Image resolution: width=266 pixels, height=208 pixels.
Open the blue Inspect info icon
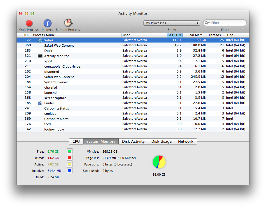tap(47, 23)
